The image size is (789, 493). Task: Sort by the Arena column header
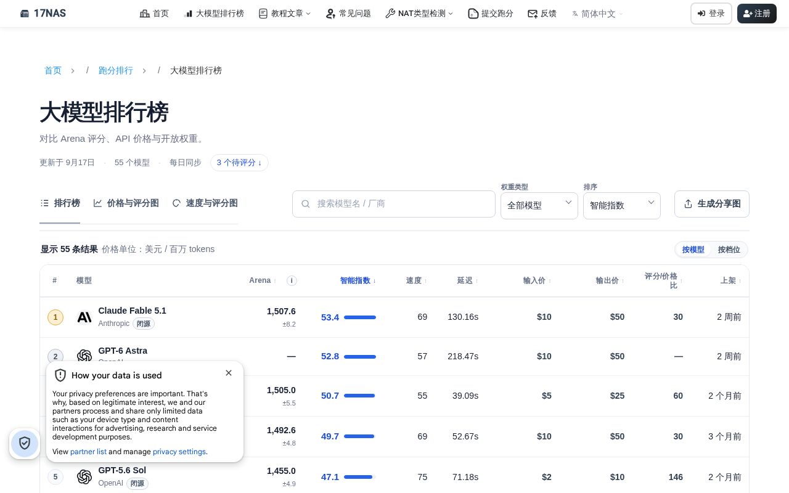(263, 280)
